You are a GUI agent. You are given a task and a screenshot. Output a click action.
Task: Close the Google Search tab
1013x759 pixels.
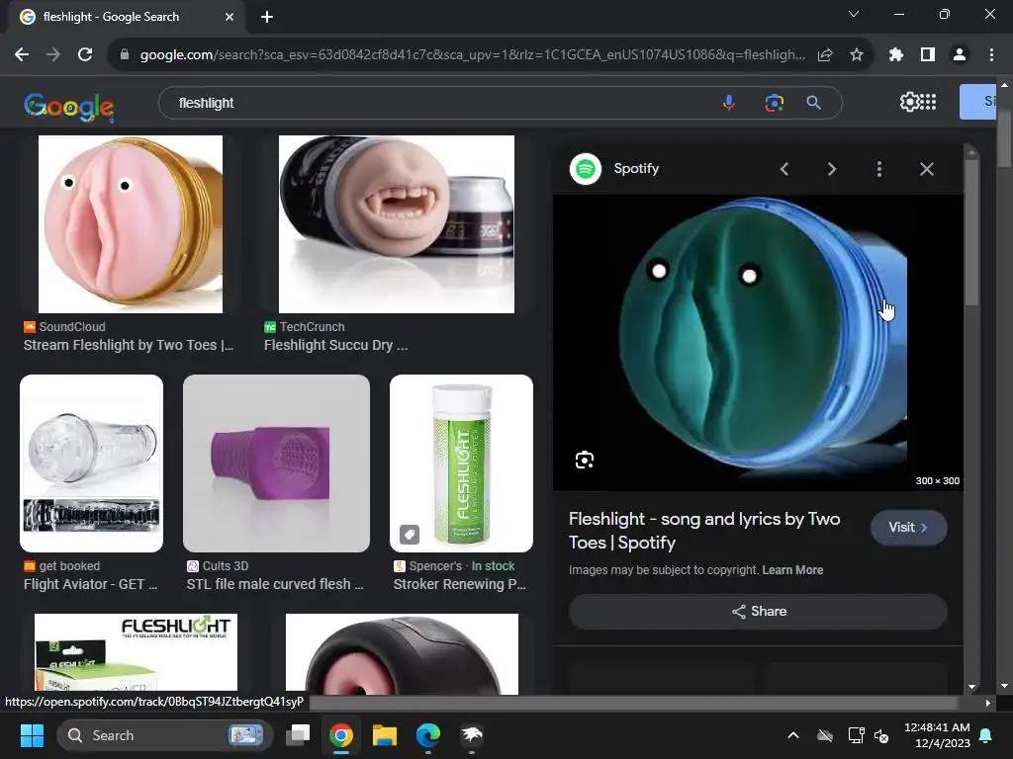(x=230, y=17)
